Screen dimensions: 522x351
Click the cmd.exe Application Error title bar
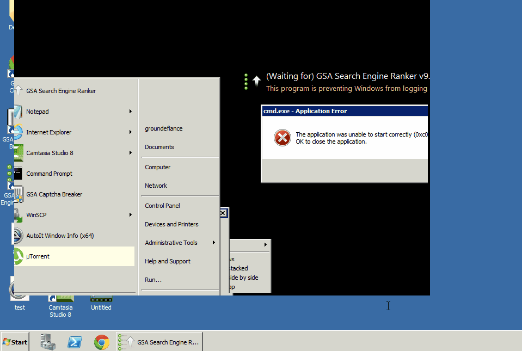(345, 111)
